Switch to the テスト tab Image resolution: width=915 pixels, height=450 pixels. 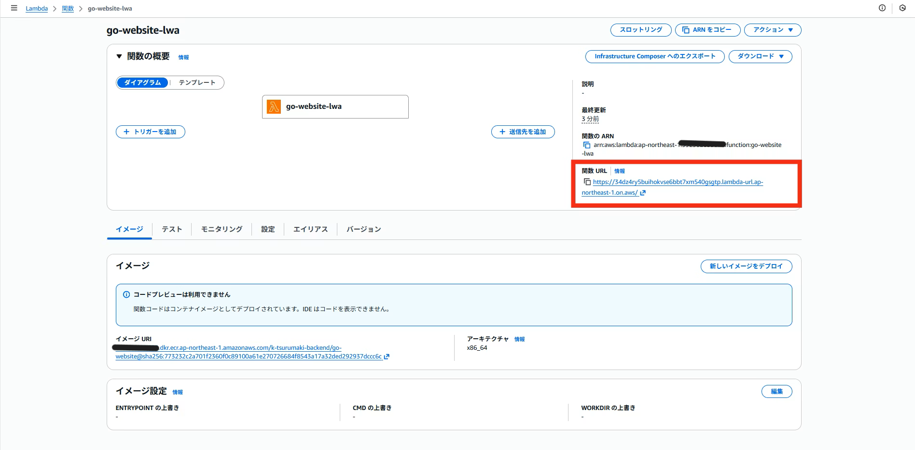172,229
